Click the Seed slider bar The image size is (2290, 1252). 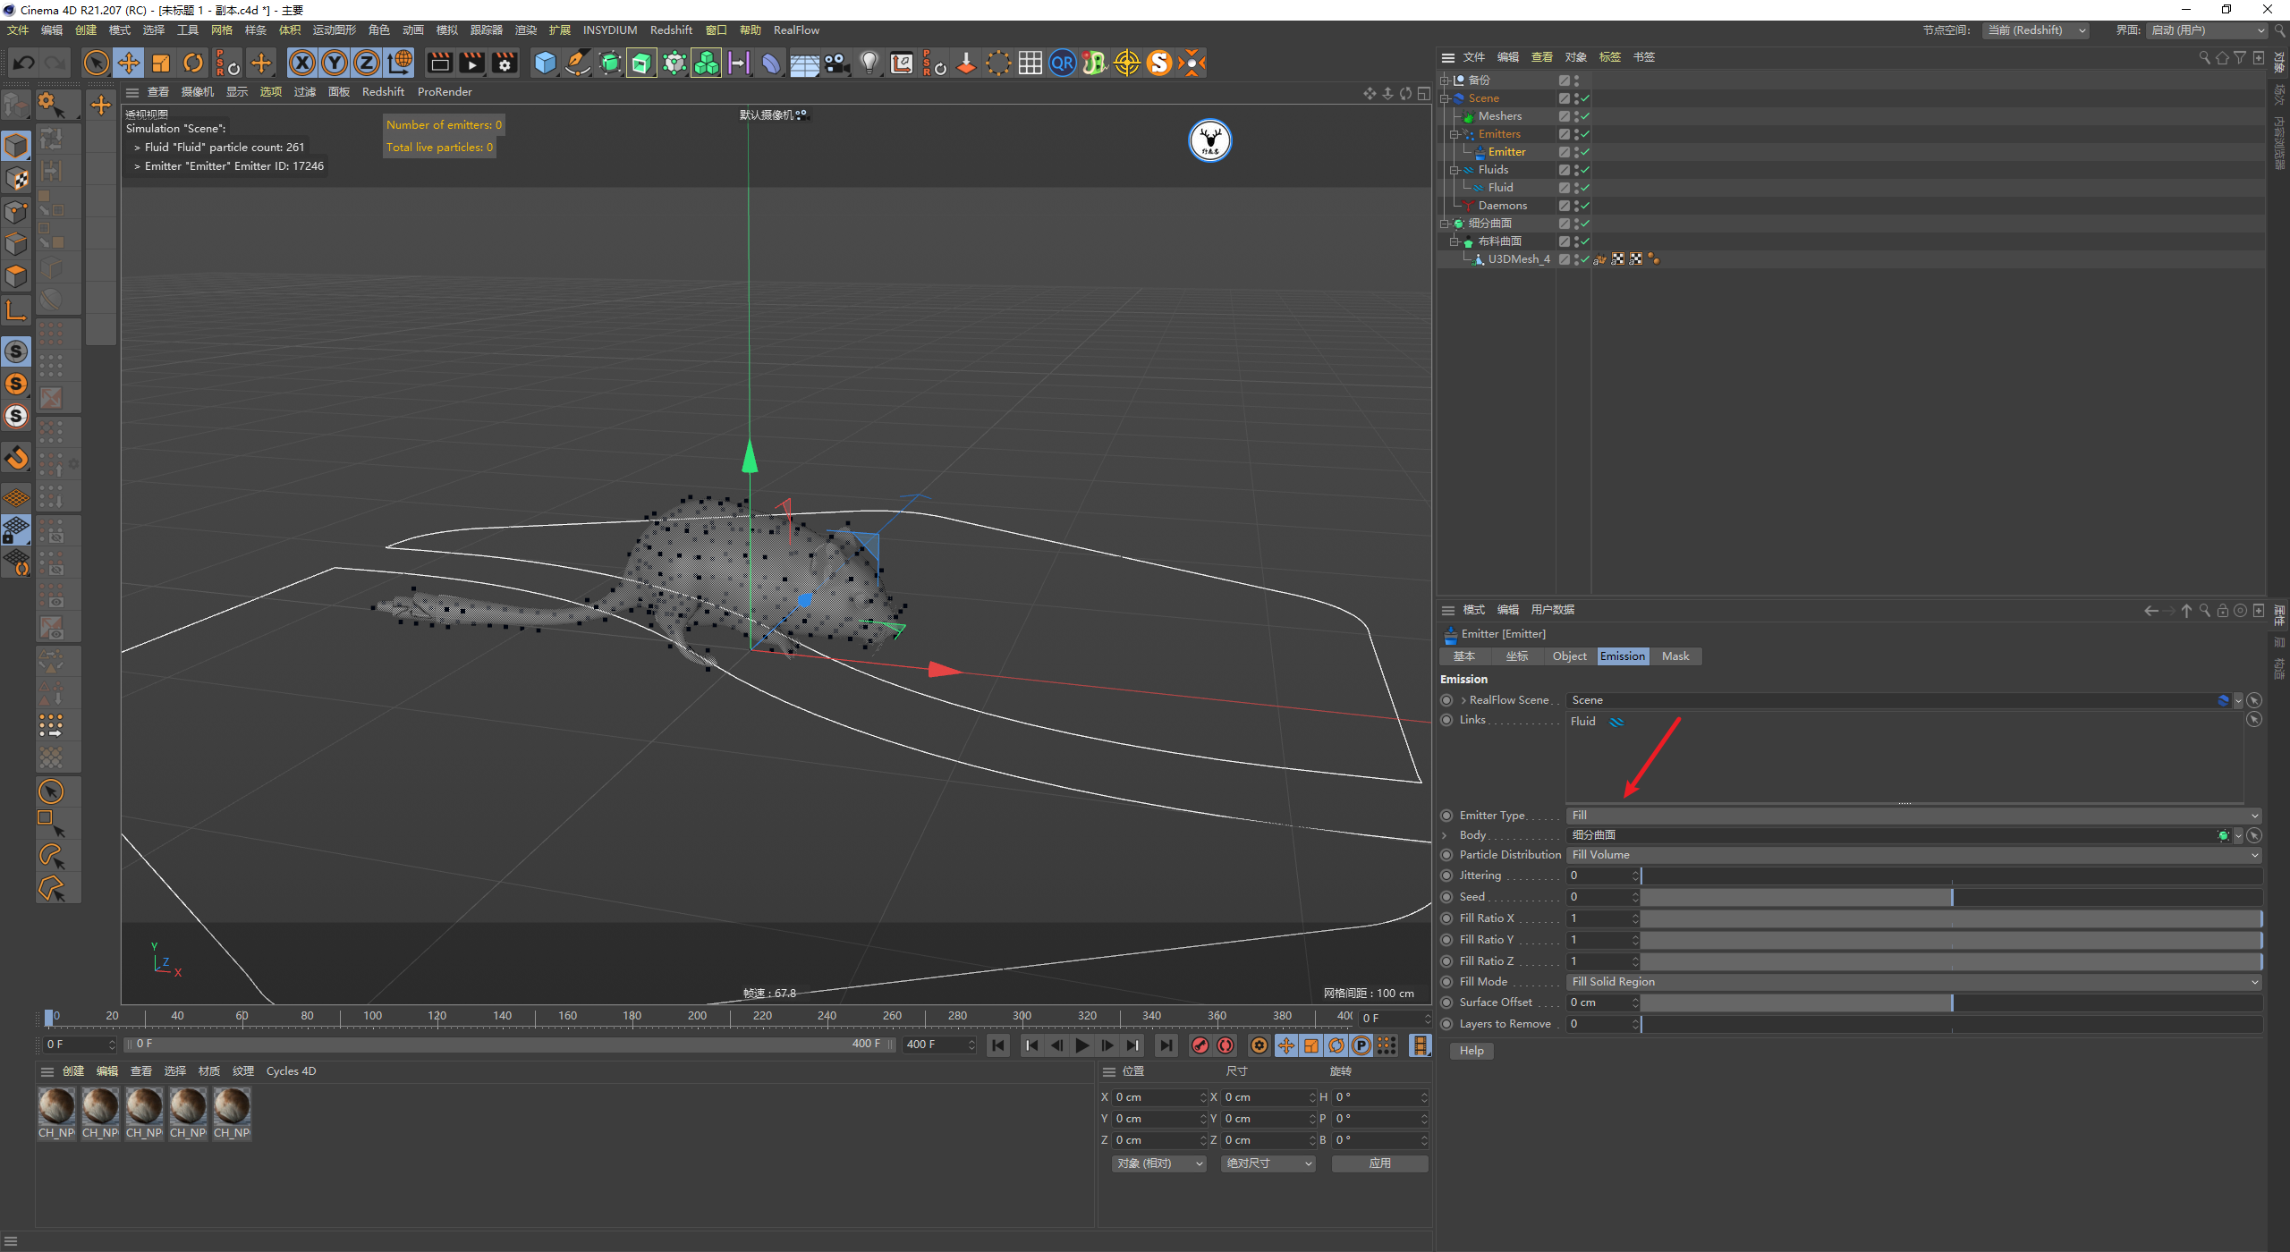[x=1950, y=897]
